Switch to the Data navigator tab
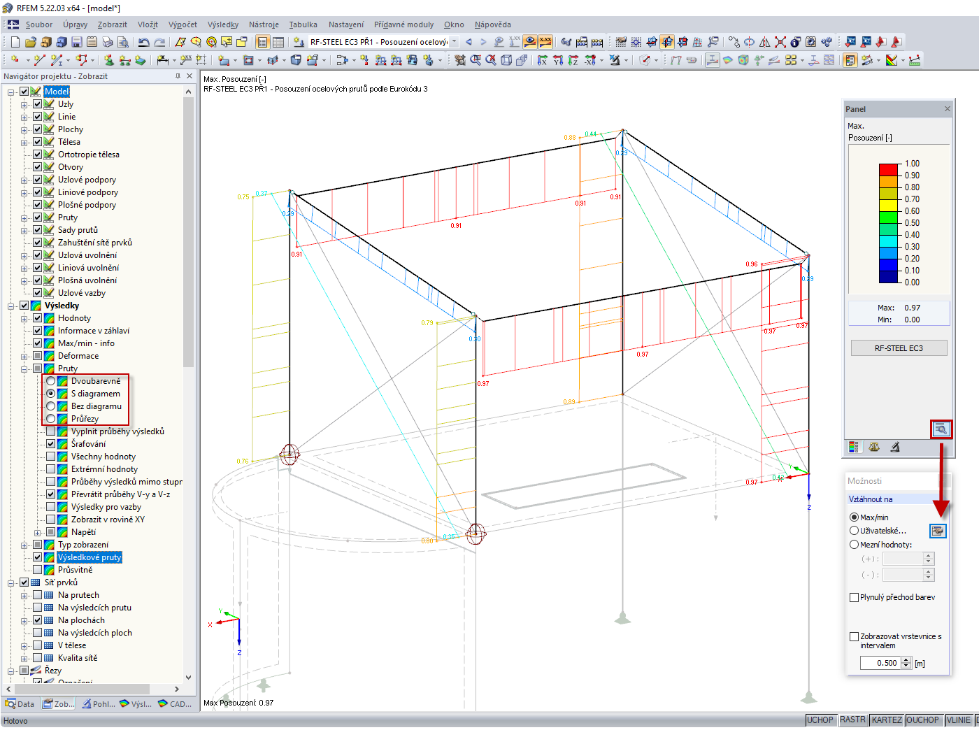 click(x=20, y=704)
